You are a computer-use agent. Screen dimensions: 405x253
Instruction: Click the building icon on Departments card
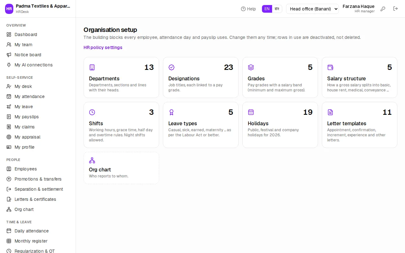coord(92,67)
